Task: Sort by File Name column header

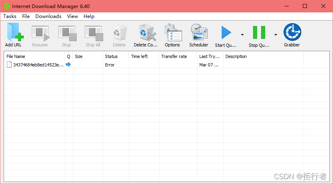Action: [35, 56]
